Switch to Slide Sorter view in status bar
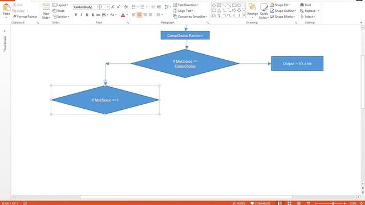Viewport: 365px width, 205px height. (289, 203)
